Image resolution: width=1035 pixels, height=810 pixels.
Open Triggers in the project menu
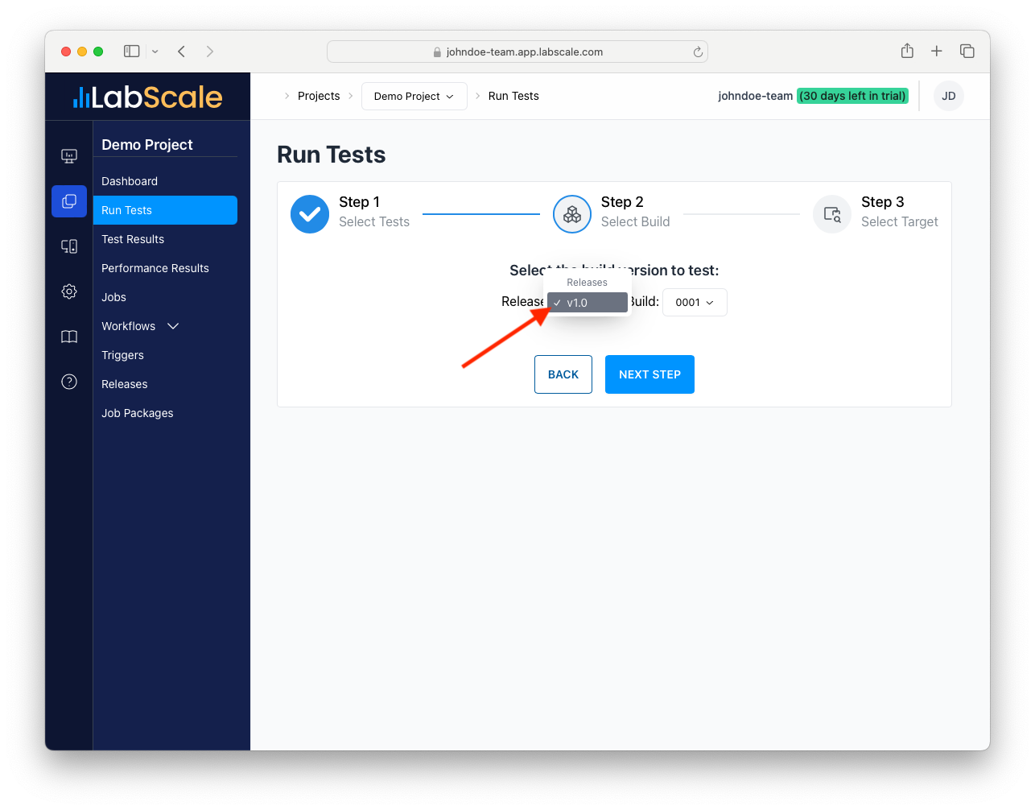click(165, 355)
